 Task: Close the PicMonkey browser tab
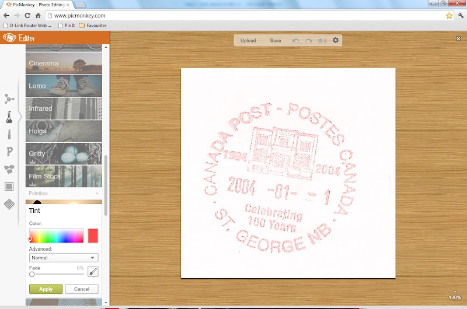coord(68,5)
